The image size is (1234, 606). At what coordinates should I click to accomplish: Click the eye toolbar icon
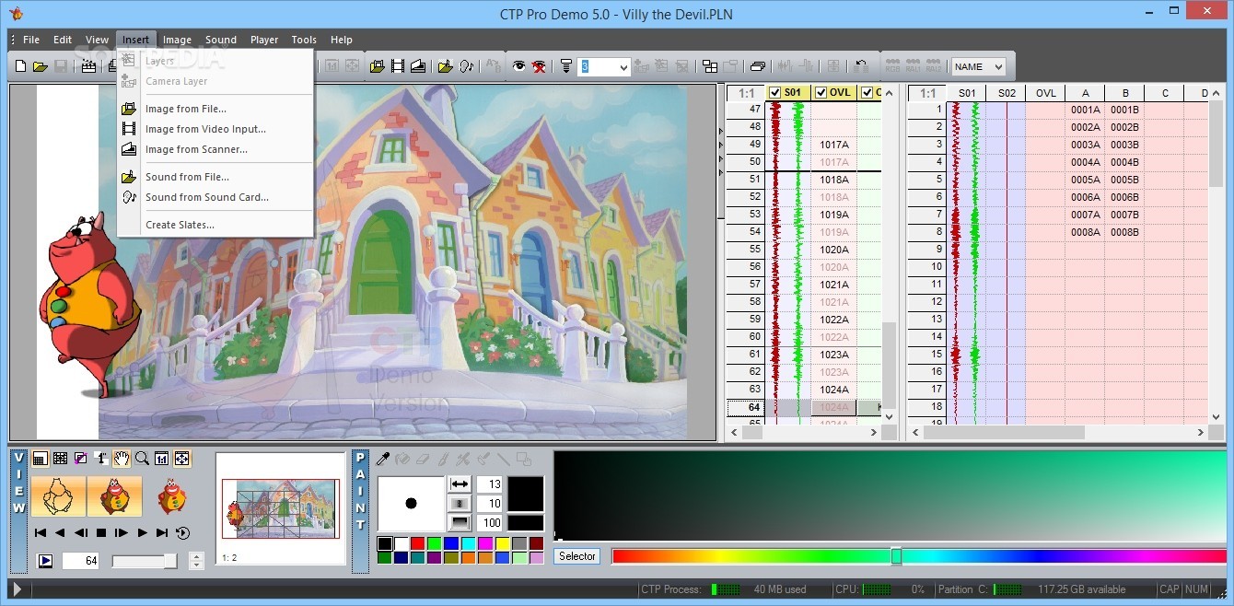point(518,66)
